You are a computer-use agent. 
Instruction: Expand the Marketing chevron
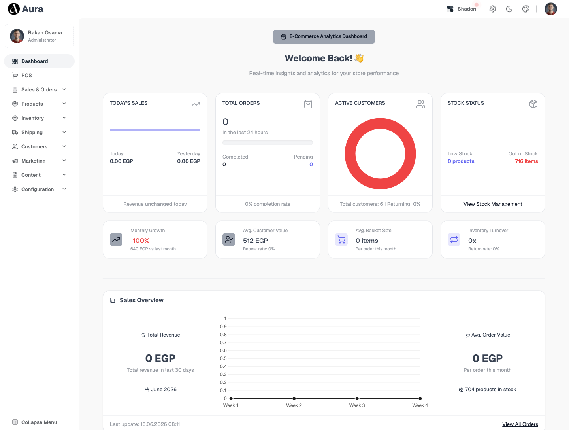tap(64, 161)
